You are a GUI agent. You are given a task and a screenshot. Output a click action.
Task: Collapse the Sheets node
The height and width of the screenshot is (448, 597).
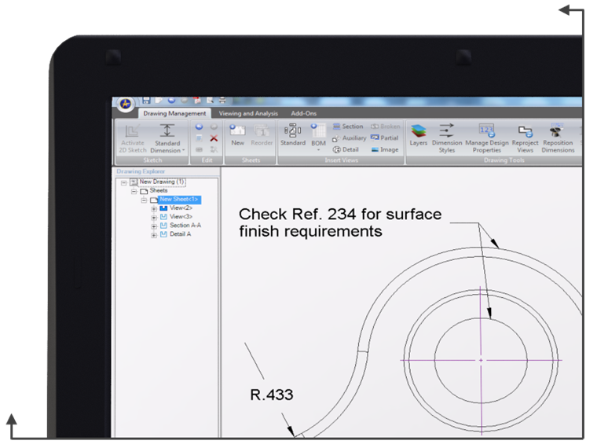click(134, 191)
